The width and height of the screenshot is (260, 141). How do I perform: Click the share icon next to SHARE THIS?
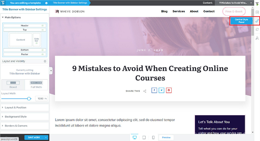click(x=145, y=91)
